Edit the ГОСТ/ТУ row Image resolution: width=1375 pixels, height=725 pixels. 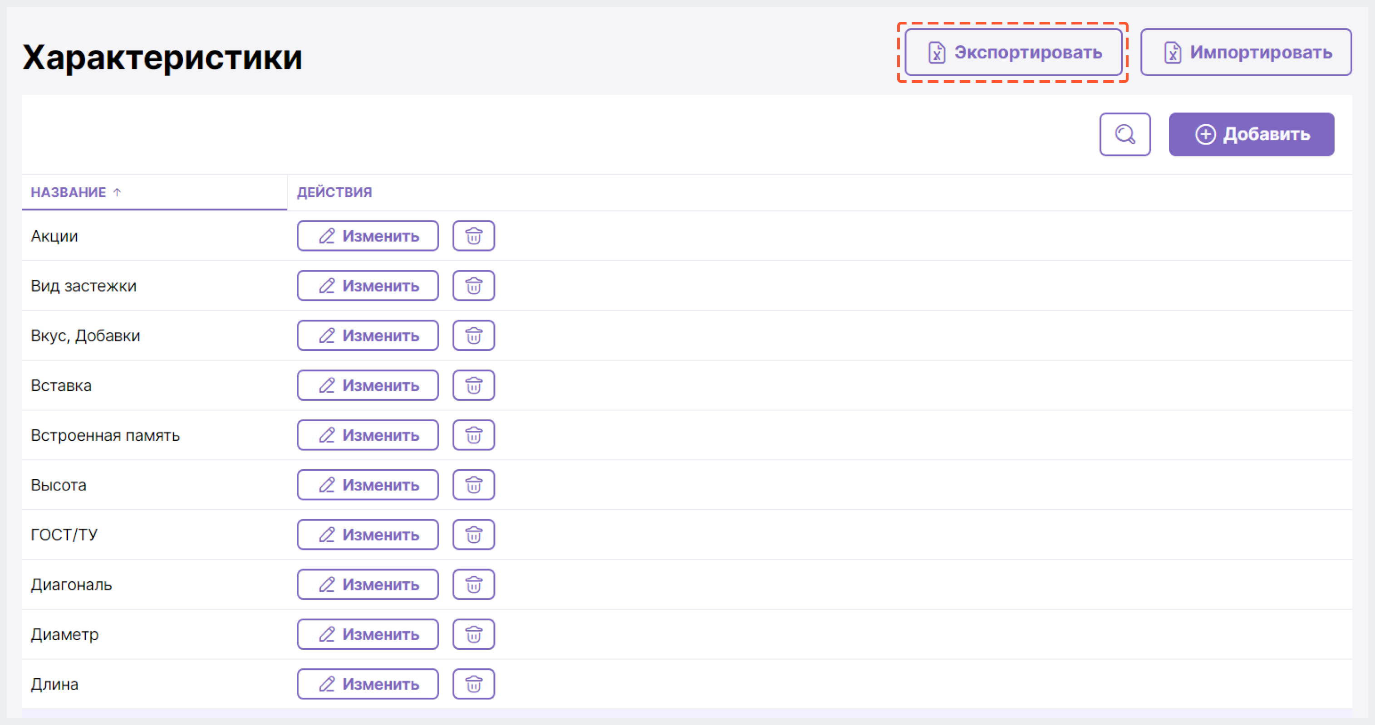(368, 535)
